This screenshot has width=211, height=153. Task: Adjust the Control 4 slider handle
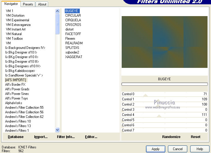159,116
